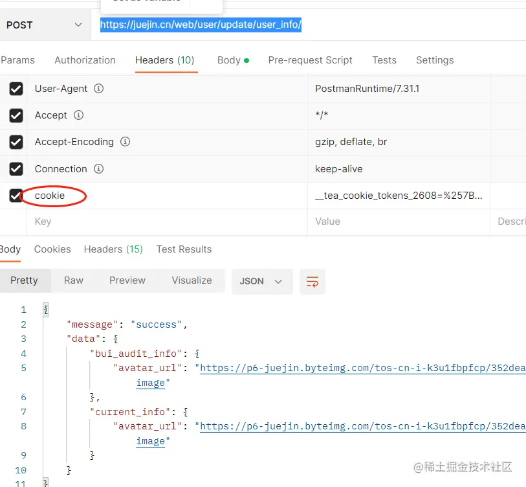The image size is (526, 487).
Task: Click line number 10 in the gutter
Action: (x=21, y=471)
